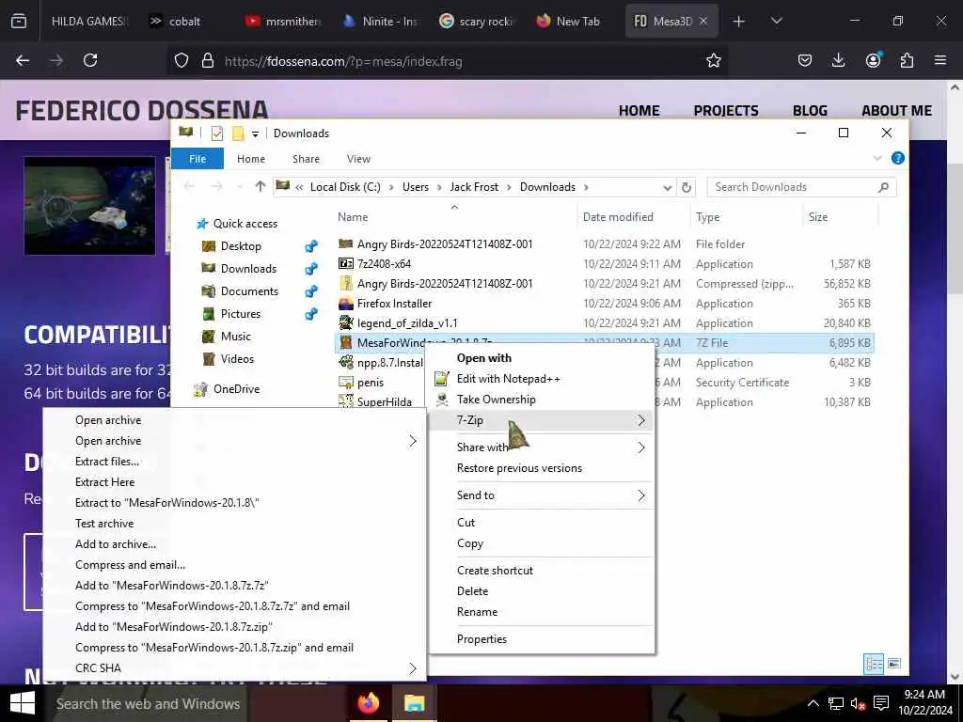963x722 pixels.
Task: Open Firefox extensions icon
Action: [907, 60]
